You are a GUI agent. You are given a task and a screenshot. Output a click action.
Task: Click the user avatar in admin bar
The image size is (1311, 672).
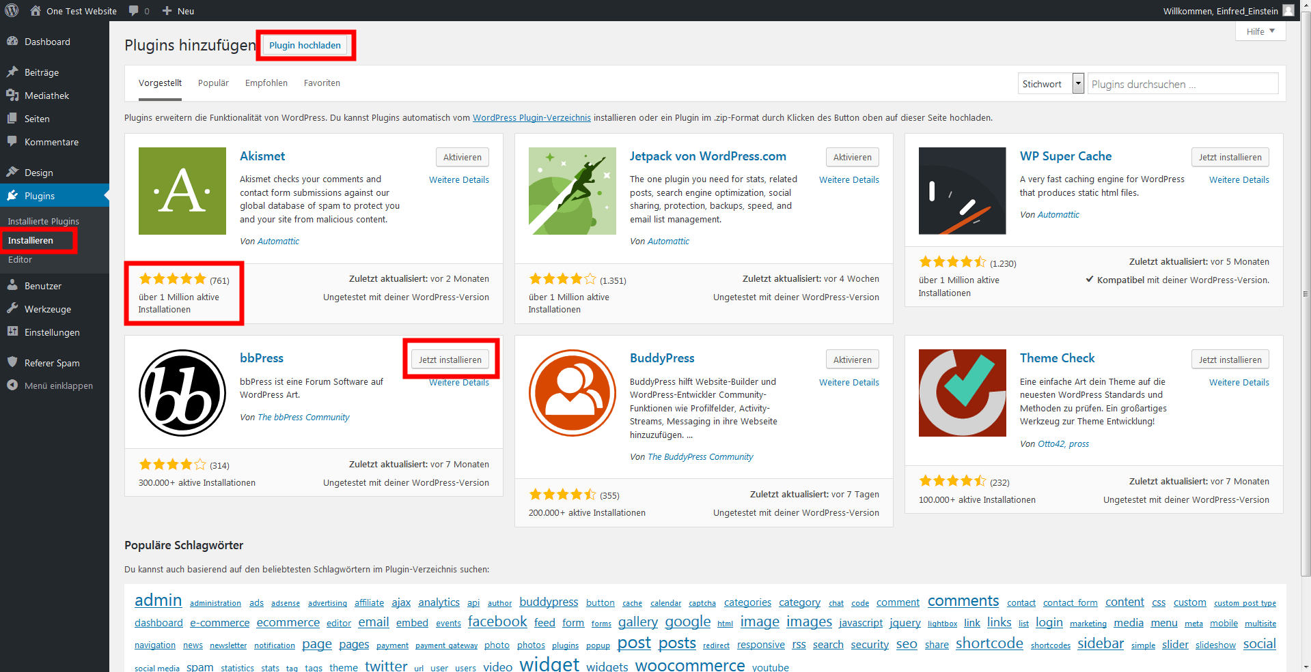coord(1288,10)
